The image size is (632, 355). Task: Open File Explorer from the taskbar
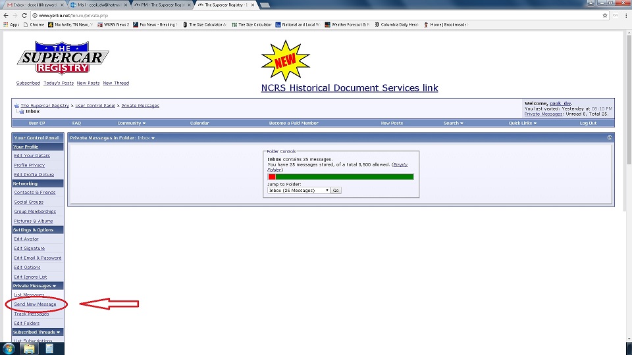pyautogui.click(x=30, y=348)
